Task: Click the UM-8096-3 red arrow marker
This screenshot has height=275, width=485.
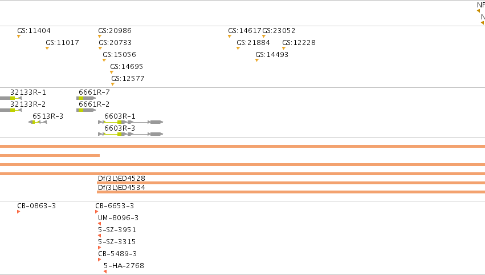Action: 99,224
